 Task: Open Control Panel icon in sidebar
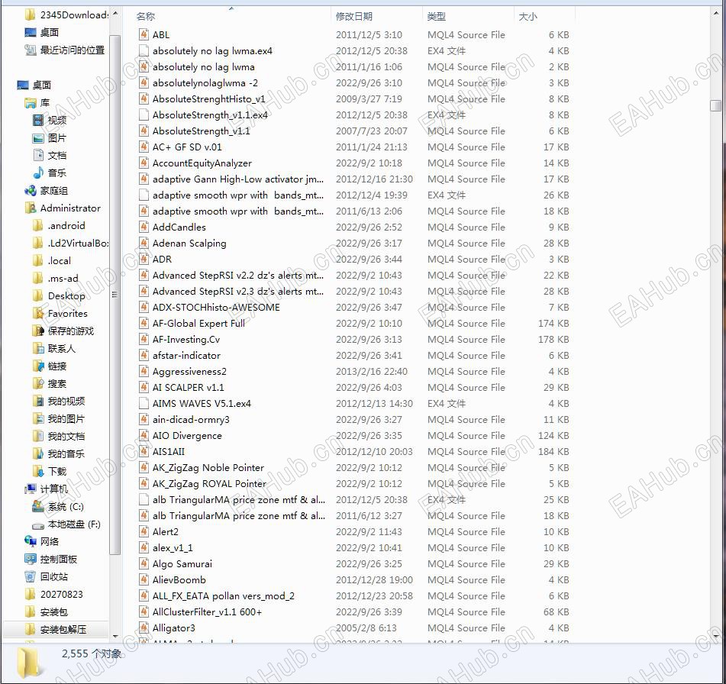pos(30,559)
